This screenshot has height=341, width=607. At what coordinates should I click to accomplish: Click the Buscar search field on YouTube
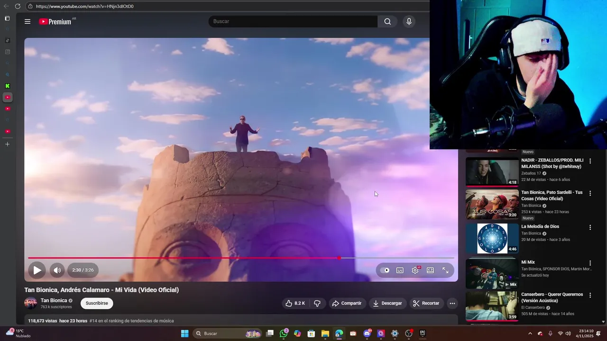[x=293, y=21]
